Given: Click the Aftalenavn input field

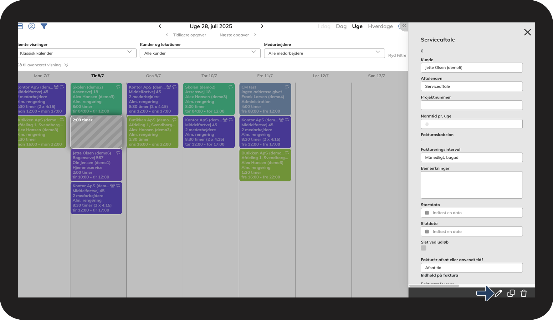Looking at the screenshot, I should [x=472, y=86].
